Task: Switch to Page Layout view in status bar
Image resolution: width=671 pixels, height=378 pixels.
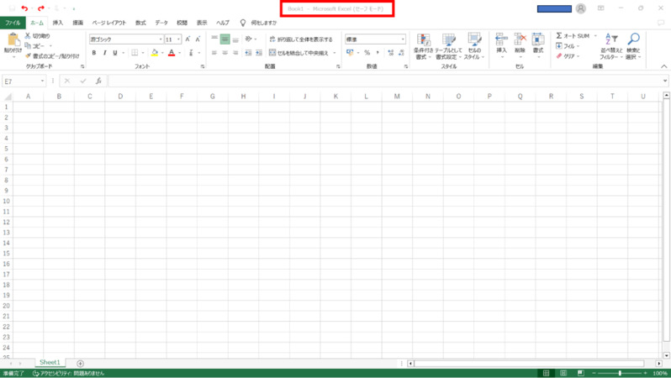Action: tap(563, 373)
